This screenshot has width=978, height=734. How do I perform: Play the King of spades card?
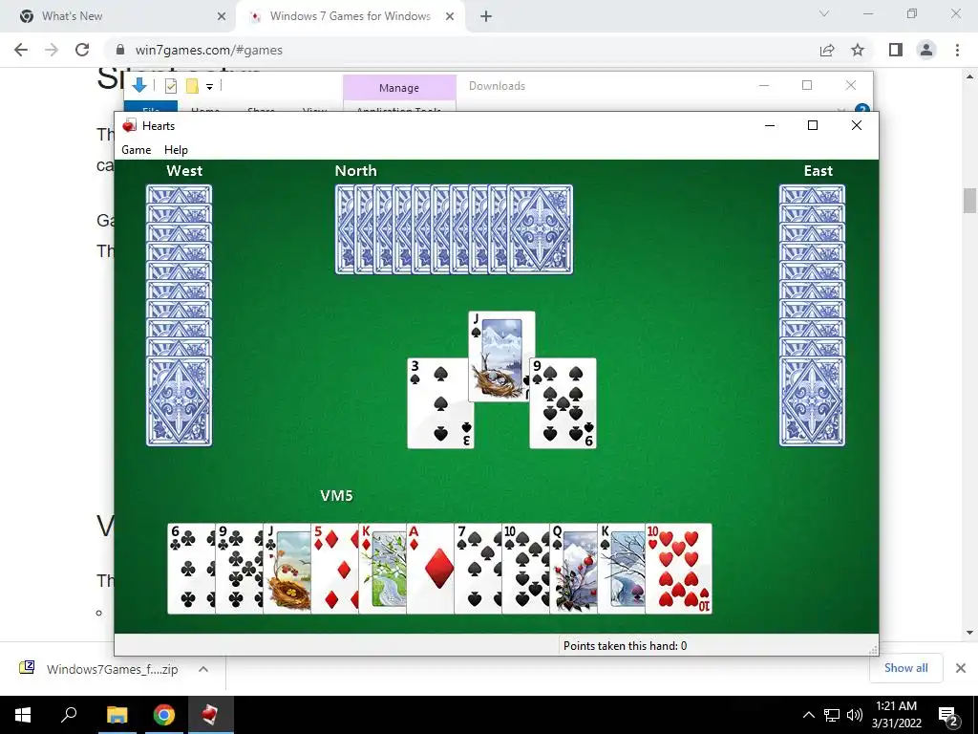point(621,569)
